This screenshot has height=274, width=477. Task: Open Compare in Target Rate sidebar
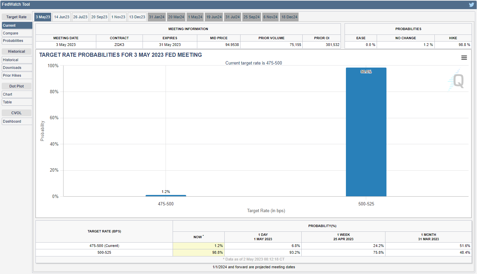pos(17,33)
